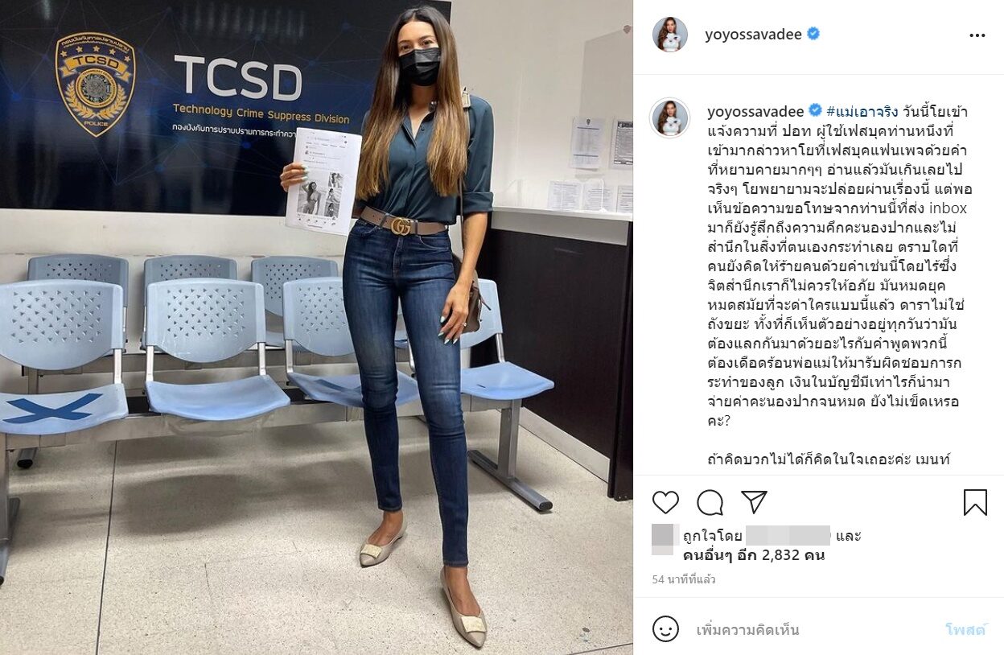Click the โพสต์ post button
The image size is (1004, 655).
(x=965, y=630)
